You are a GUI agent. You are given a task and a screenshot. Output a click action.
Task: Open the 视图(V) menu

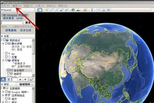pos(28,6)
